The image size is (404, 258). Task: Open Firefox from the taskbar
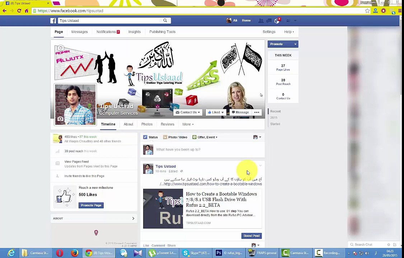tap(75, 253)
